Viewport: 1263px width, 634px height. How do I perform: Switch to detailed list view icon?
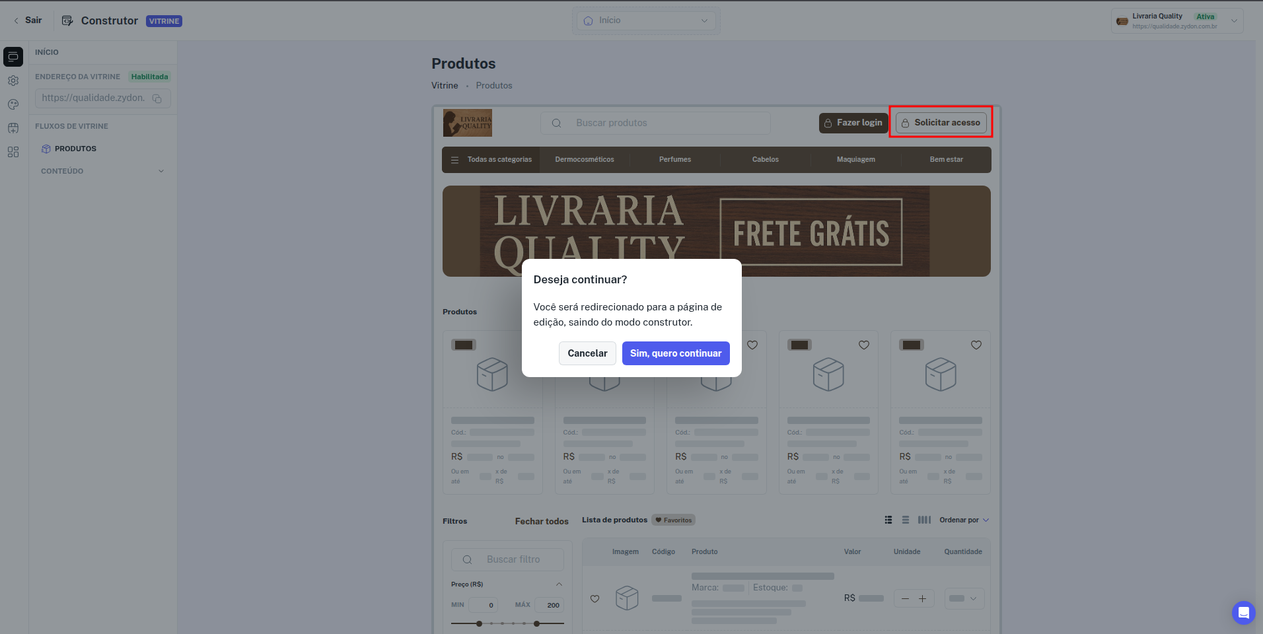(888, 520)
